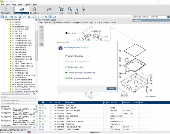170x134 pixels.
Task: Zoom out of the drawing
Action: [42, 30]
